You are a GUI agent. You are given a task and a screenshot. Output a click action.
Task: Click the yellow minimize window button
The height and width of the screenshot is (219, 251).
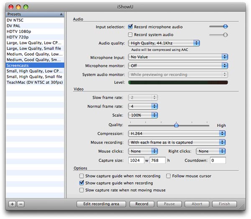click(x=18, y=7)
